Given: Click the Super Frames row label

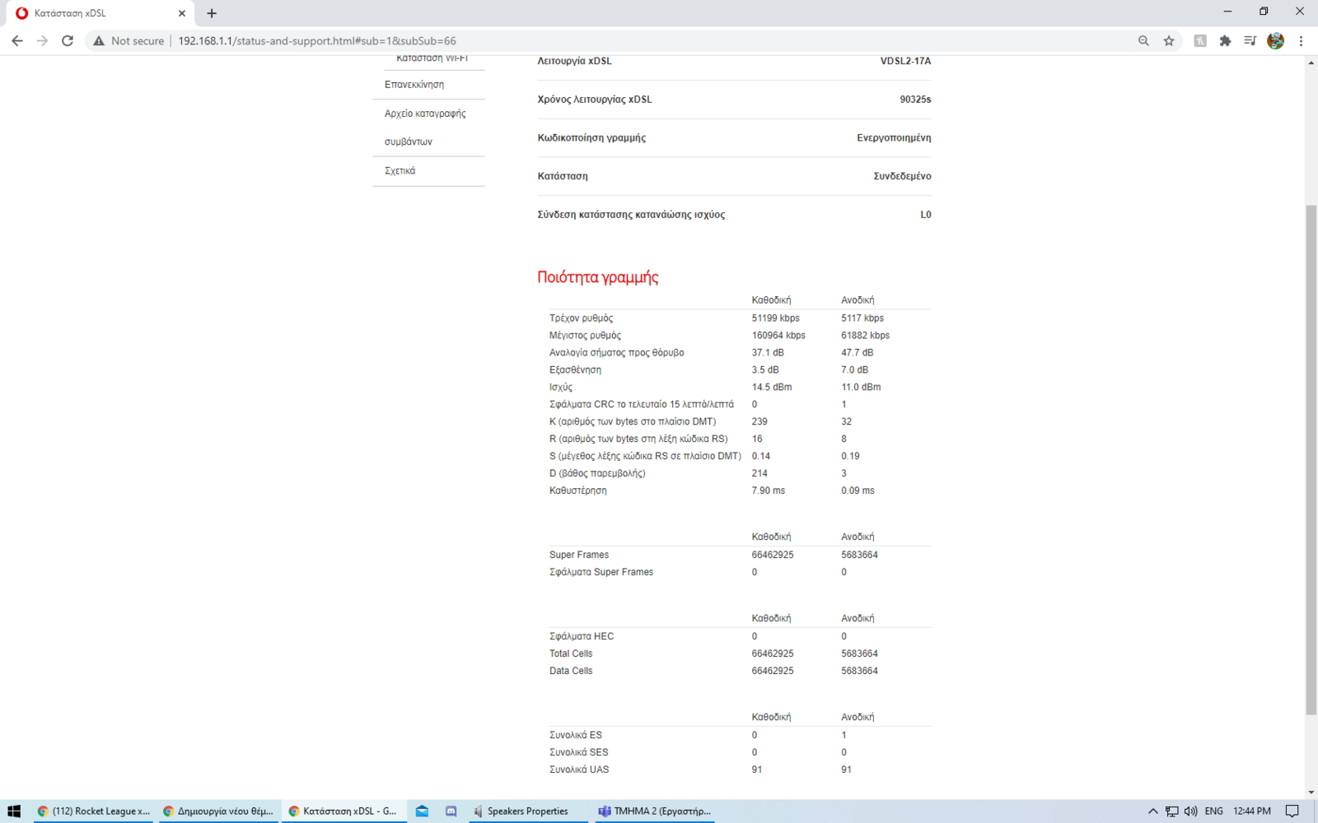Looking at the screenshot, I should (579, 556).
